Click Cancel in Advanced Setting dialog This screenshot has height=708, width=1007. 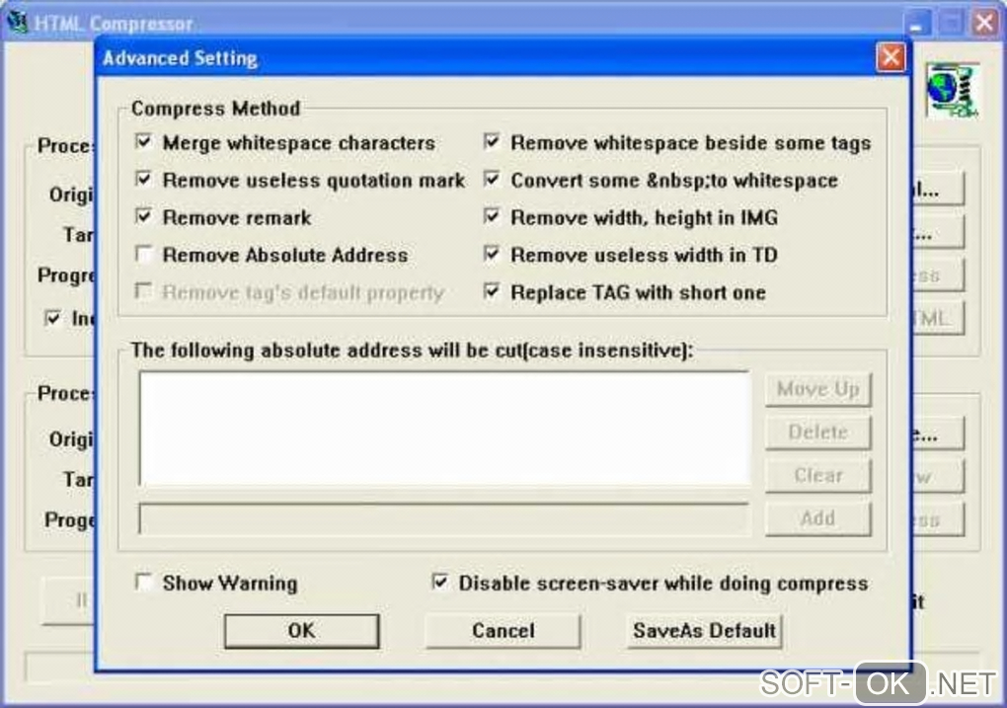click(x=503, y=630)
